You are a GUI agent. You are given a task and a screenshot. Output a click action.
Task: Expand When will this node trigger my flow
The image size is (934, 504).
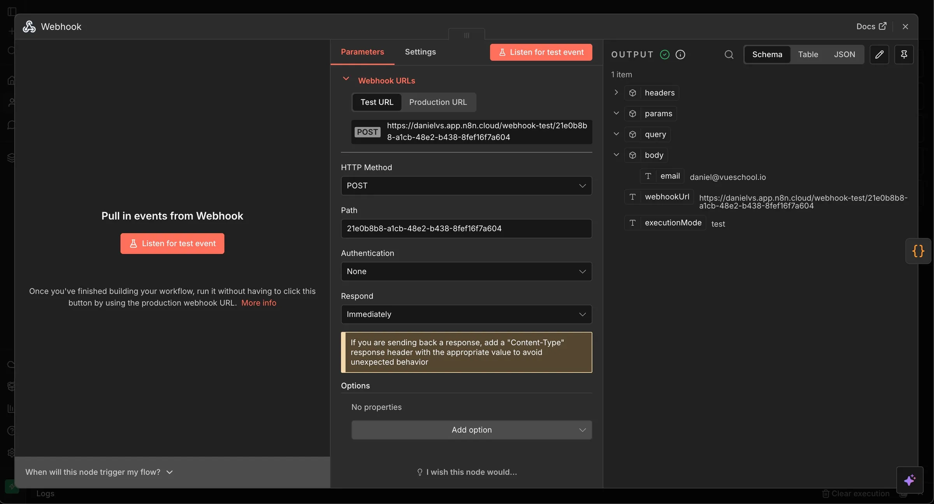coord(99,472)
